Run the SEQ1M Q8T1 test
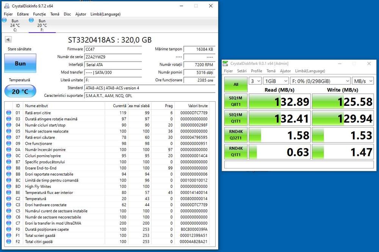Viewport: 379px width, 252px height. click(236, 101)
